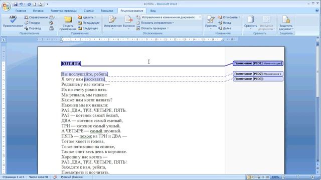Switch to Главная tab
Viewport: 321px width, 180px height.
click(x=21, y=11)
